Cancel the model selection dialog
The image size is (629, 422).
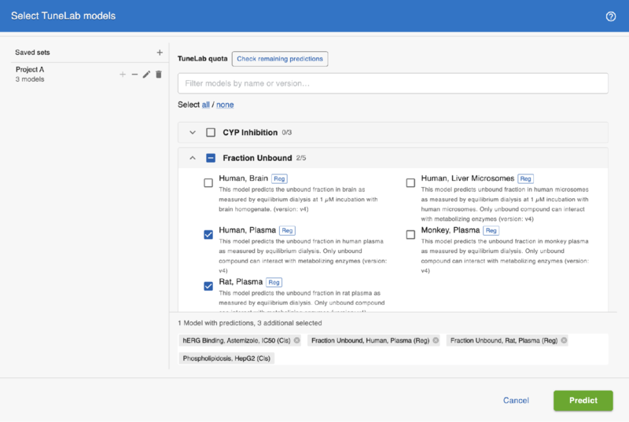(x=516, y=400)
